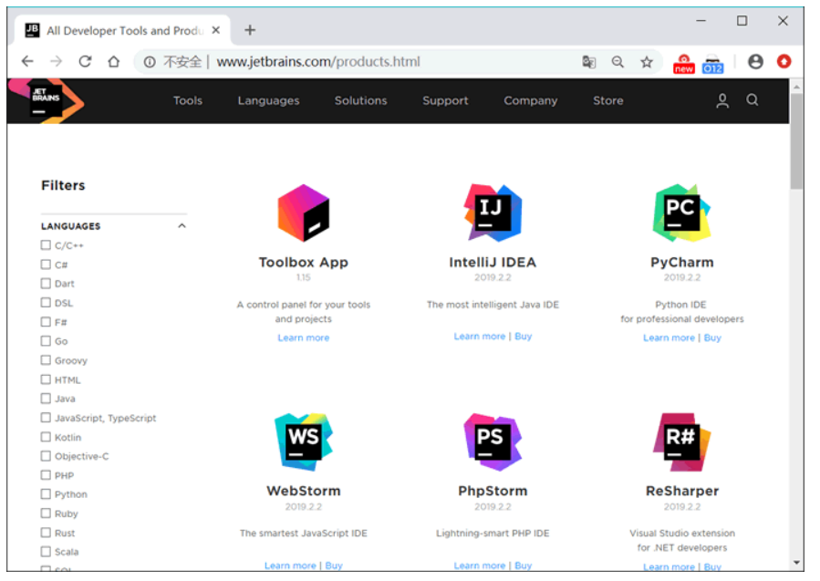Check the Objective-C filter
This screenshot has width=820, height=581.
(46, 455)
